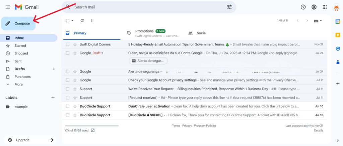Screen dimensions: 343x146
Task: Open search options filter icon
Action: click(229, 7)
